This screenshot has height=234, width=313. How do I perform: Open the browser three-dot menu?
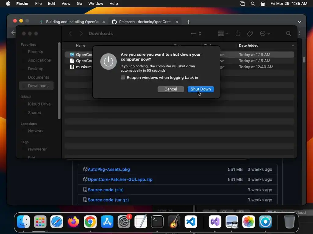[300, 33]
